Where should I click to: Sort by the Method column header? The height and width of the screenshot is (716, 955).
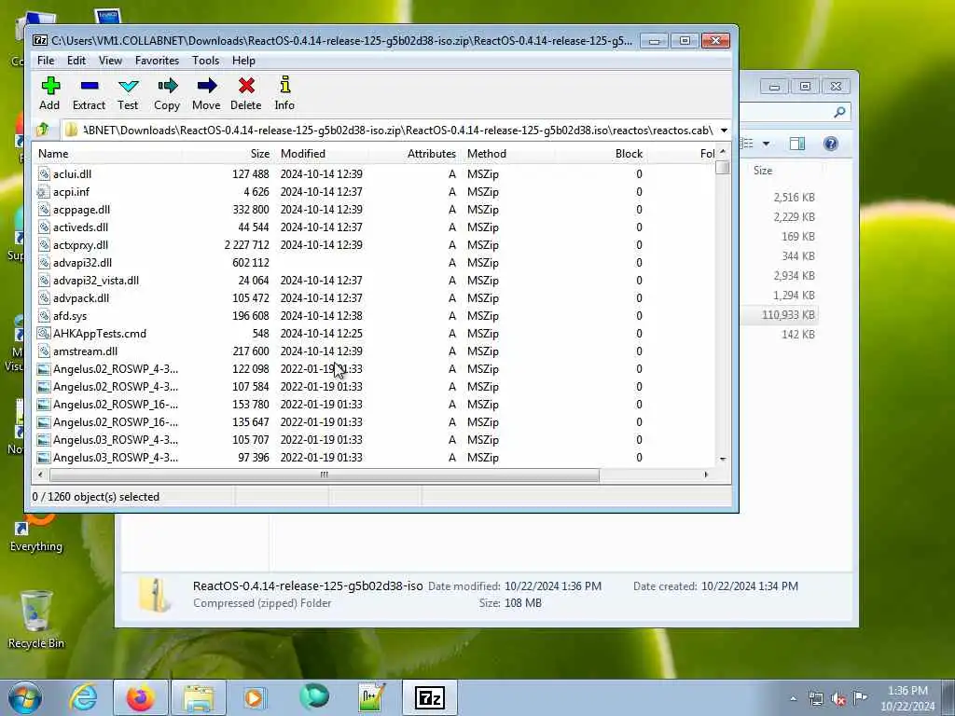508,154
